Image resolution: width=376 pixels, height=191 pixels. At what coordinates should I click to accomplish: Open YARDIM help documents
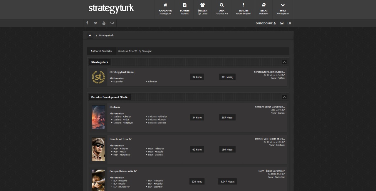coord(244,9)
